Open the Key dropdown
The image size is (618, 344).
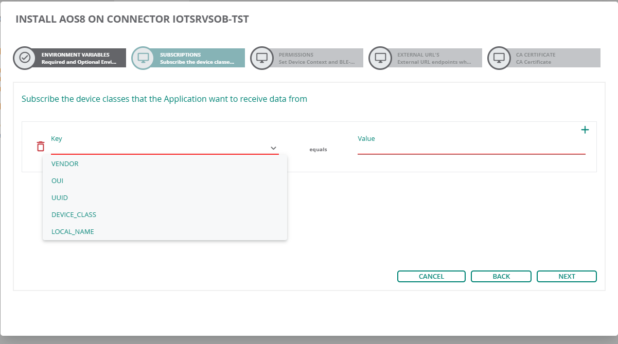click(154, 148)
